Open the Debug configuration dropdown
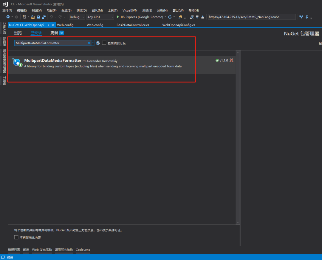322x260 pixels. click(x=77, y=17)
